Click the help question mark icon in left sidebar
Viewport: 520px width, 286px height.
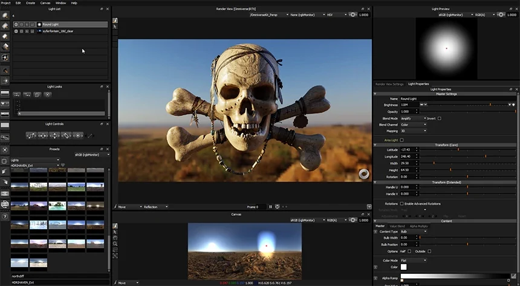[x=5, y=216]
